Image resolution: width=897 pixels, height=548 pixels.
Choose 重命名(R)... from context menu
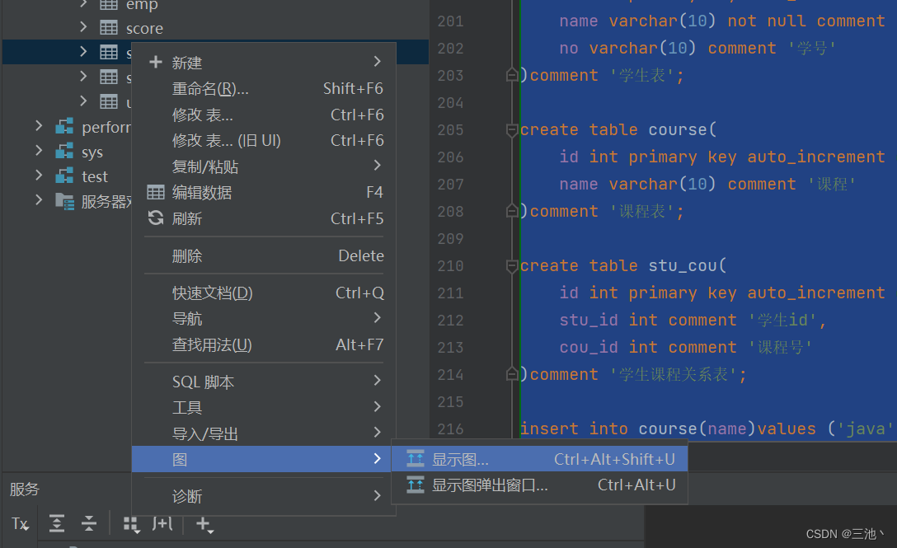[264, 88]
